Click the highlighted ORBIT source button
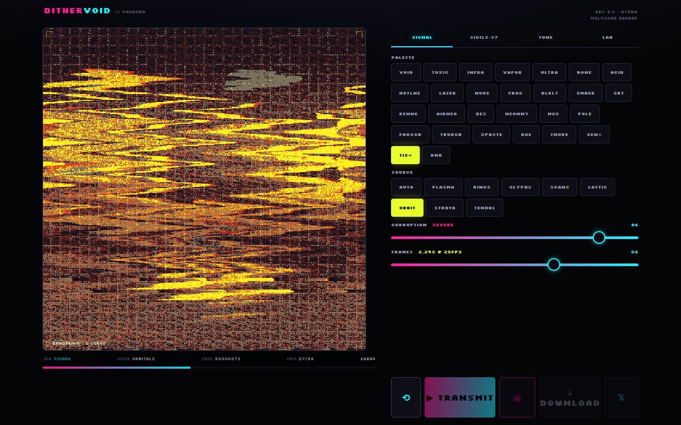681x425 pixels. pyautogui.click(x=407, y=208)
